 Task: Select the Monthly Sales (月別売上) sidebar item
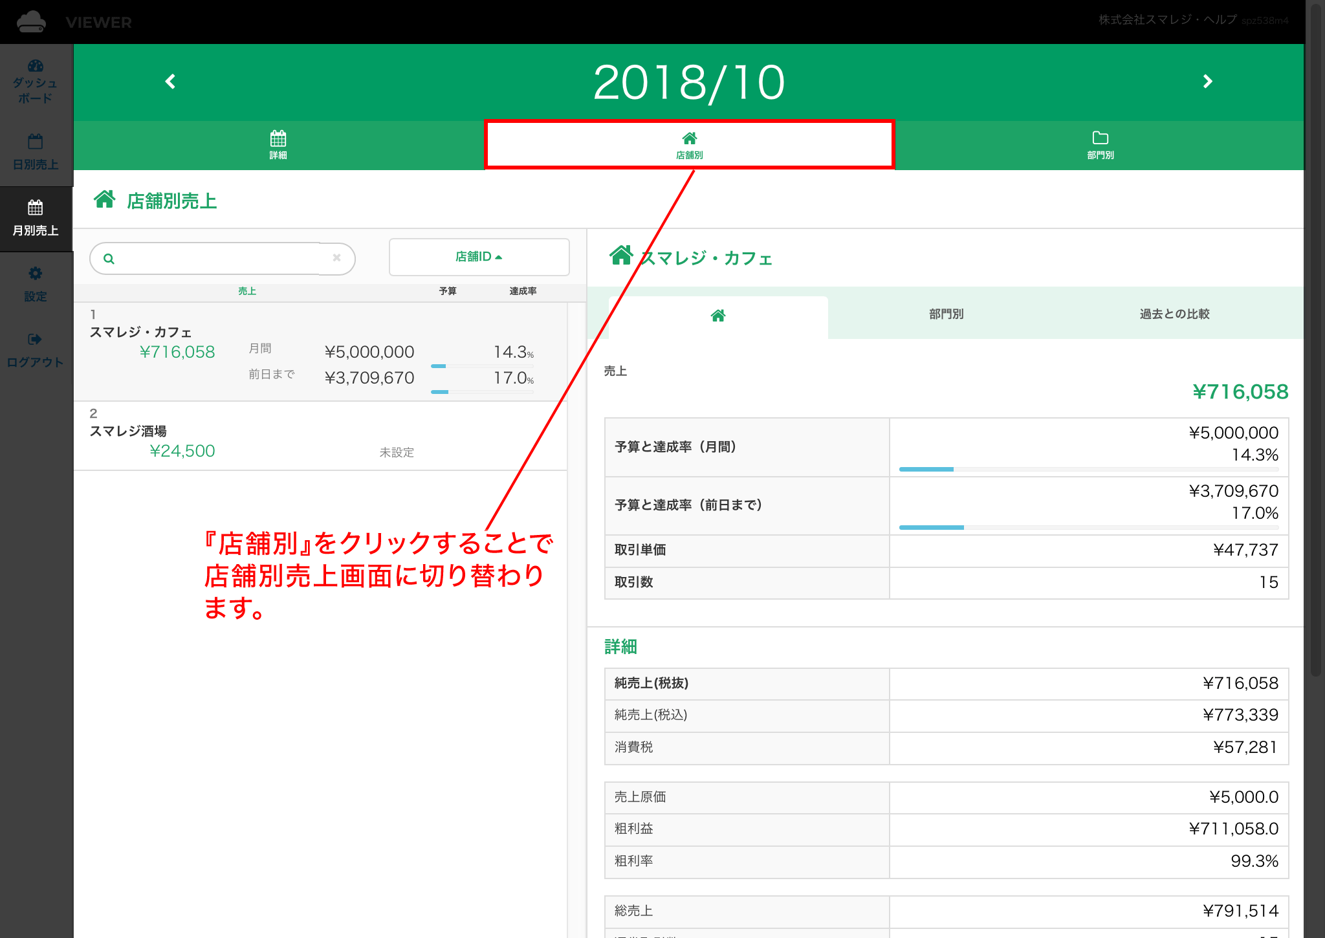(x=36, y=219)
